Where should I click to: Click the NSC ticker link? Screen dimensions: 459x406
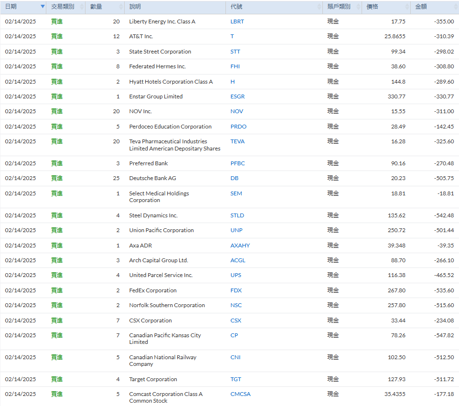pyautogui.click(x=236, y=305)
